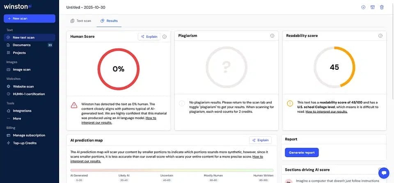Image resolution: width=394 pixels, height=183 pixels.
Task: Open Documents in the sidebar
Action: [21, 45]
